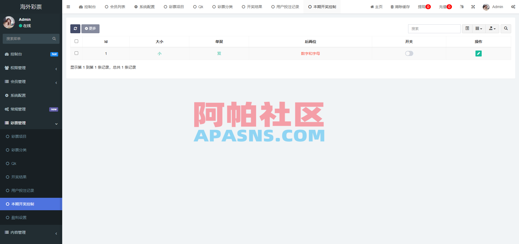Click the hamburger menu icon next to the logo

[68, 7]
